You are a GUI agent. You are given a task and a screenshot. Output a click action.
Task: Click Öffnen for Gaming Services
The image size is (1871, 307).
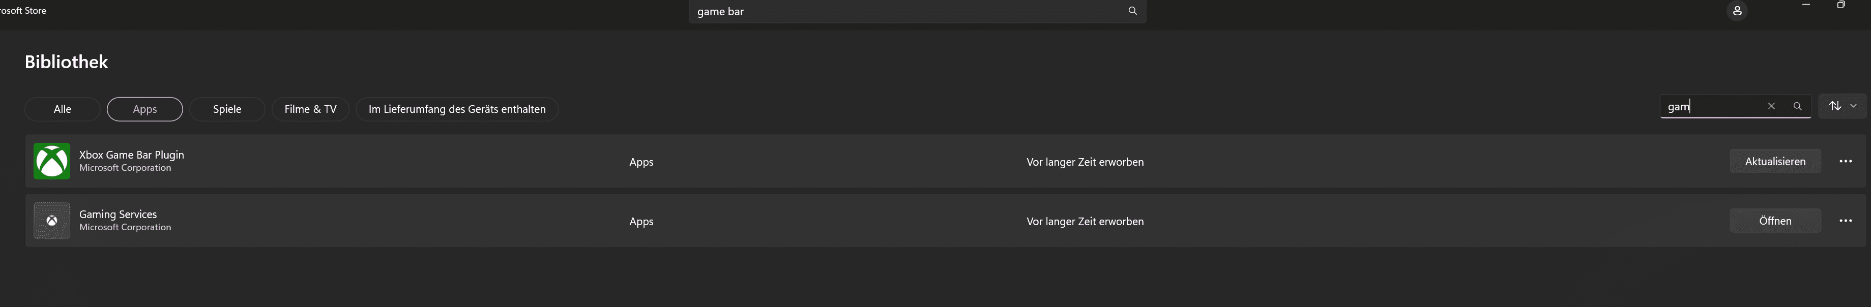1775,221
